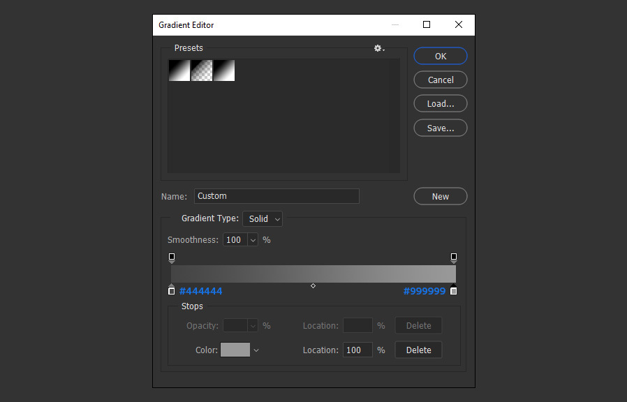The width and height of the screenshot is (627, 402).
Task: Select the third black-and-white gradient preset
Action: point(224,70)
